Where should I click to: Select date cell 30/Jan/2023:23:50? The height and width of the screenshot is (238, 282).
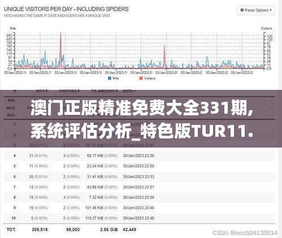pyautogui.click(x=138, y=197)
